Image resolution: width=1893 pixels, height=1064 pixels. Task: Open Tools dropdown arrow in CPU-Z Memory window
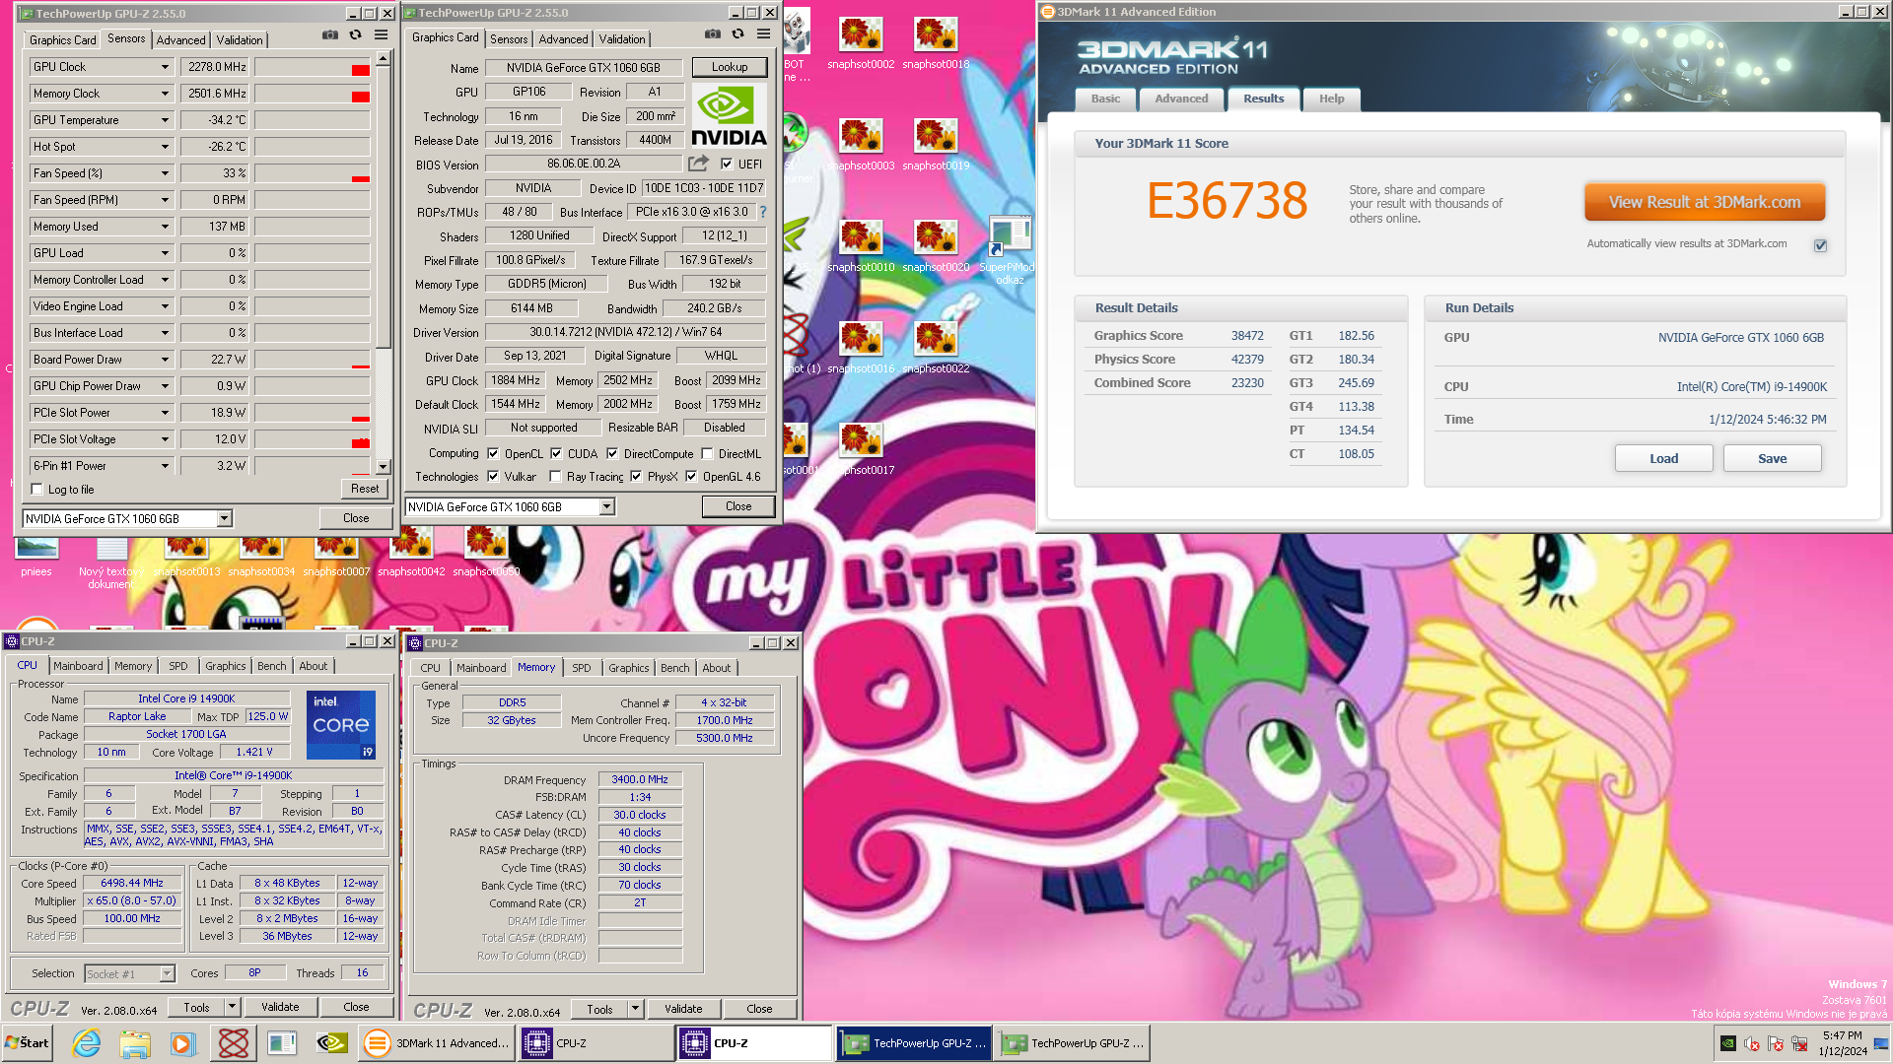(x=636, y=1010)
